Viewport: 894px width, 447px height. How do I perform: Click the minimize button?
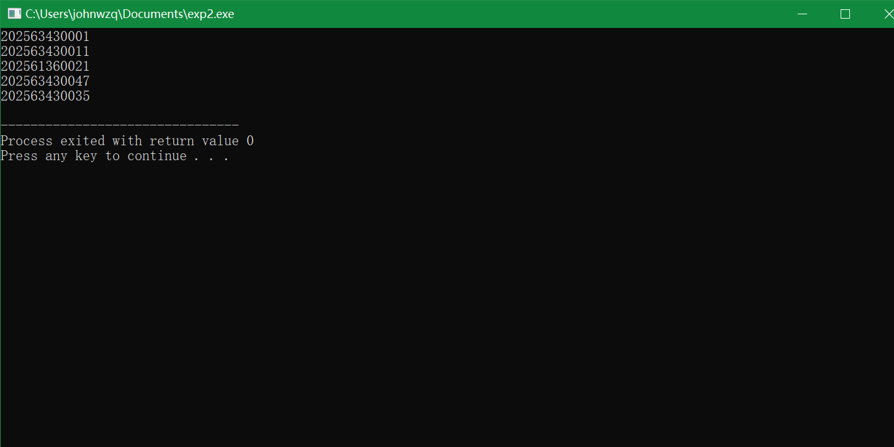coord(802,13)
